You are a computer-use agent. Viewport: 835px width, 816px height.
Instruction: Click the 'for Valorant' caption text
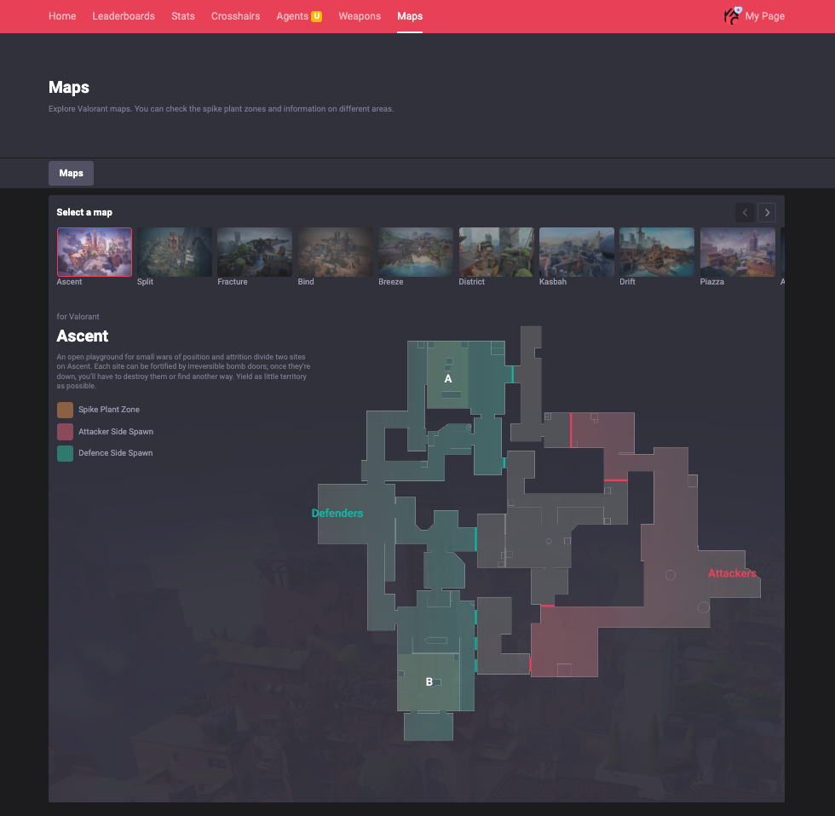click(x=78, y=317)
